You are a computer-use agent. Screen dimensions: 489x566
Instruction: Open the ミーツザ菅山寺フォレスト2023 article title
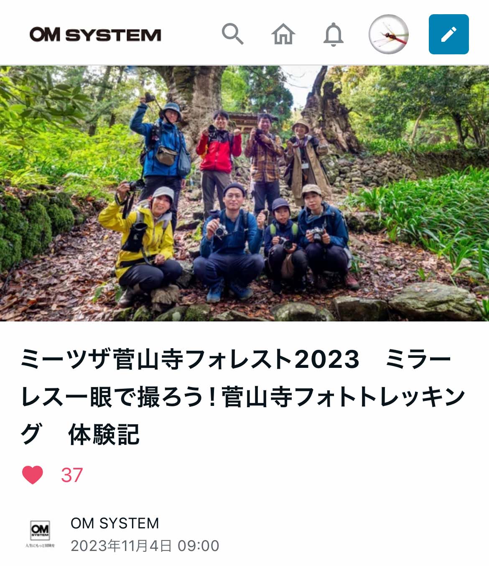[x=242, y=396]
